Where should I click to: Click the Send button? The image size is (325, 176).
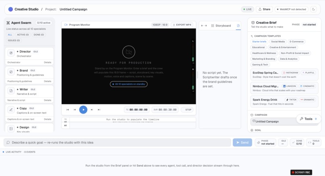click(242, 142)
